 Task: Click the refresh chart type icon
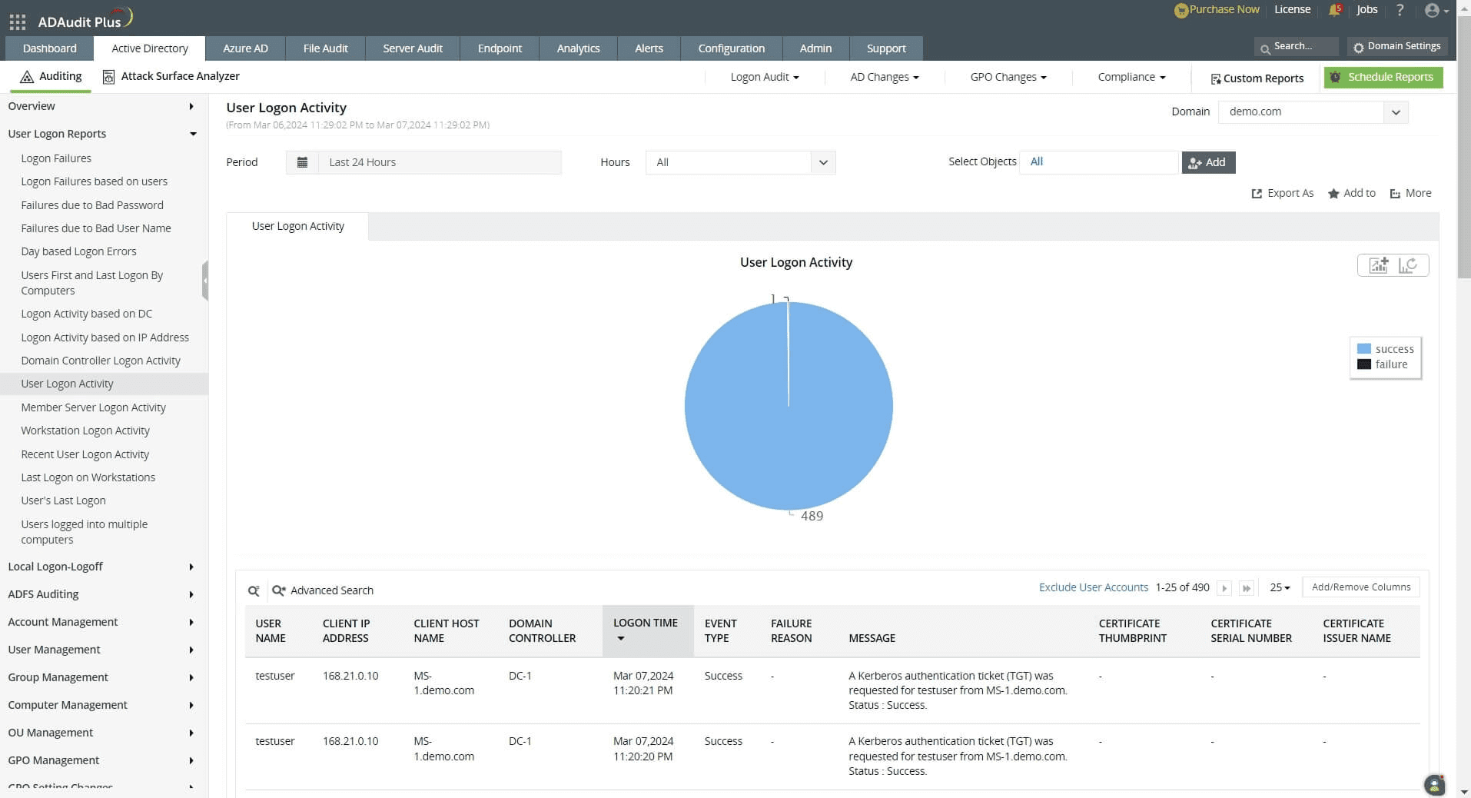tap(1408, 265)
